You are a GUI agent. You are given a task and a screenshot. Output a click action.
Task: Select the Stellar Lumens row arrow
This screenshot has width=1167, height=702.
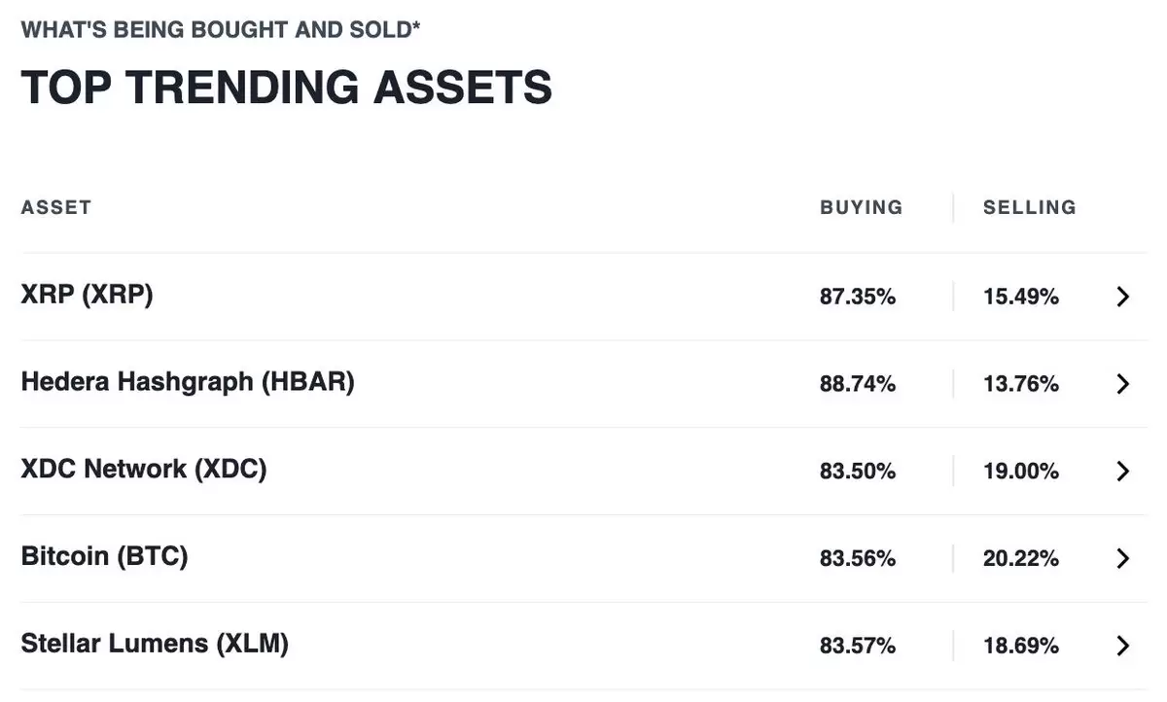click(1123, 646)
